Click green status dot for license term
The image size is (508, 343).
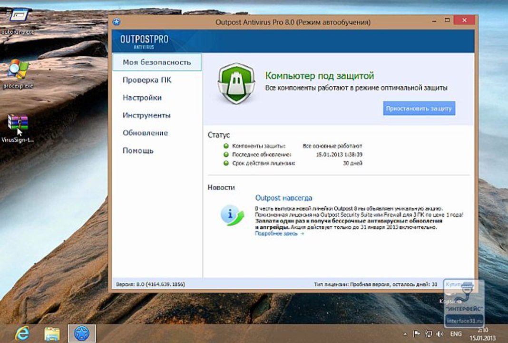(x=226, y=163)
